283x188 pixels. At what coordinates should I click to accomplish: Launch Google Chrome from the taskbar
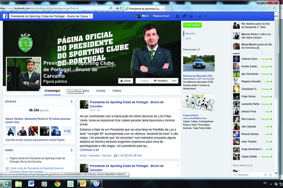pyautogui.click(x=57, y=184)
